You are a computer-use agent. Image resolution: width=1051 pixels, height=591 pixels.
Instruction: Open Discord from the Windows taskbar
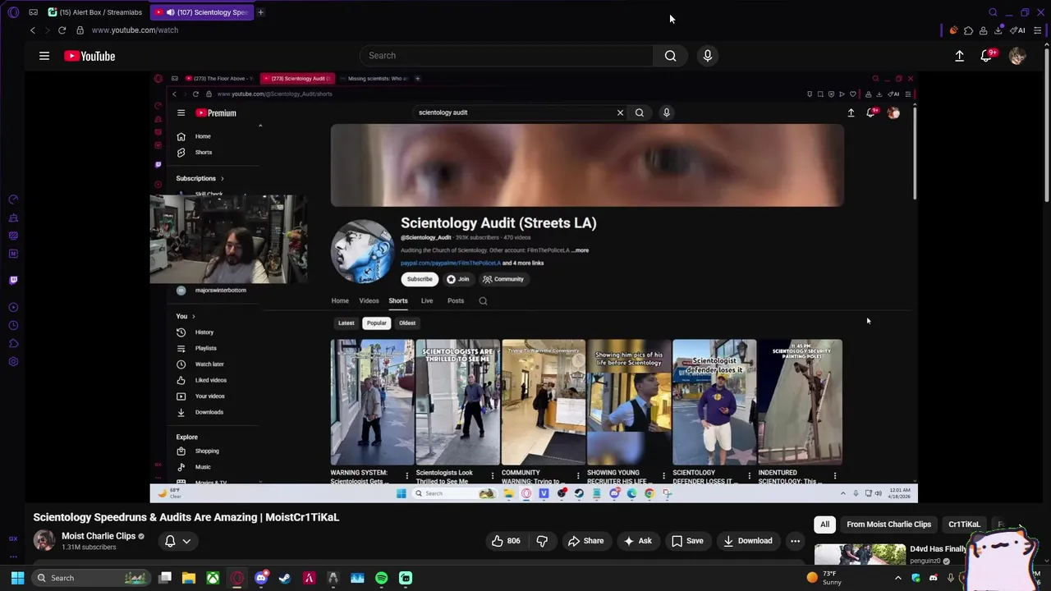pos(261,578)
